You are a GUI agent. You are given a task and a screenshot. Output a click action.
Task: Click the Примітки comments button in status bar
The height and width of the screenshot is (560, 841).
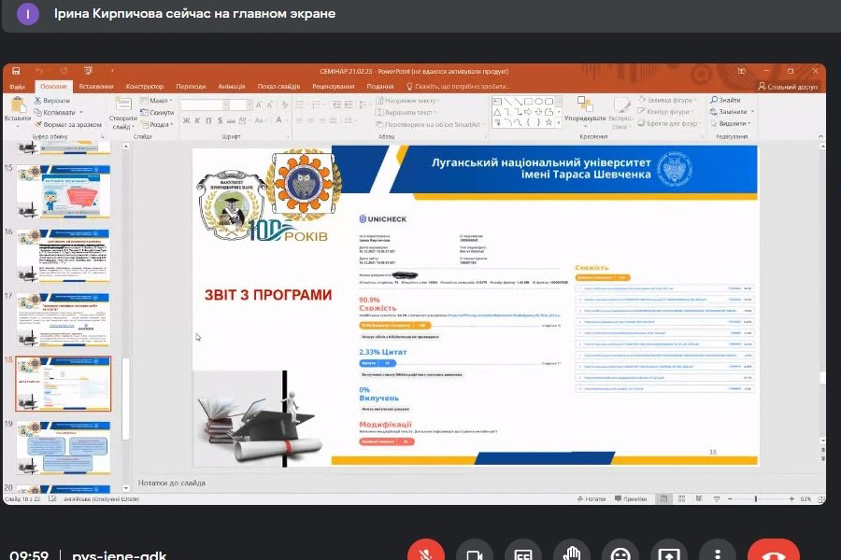(x=631, y=499)
